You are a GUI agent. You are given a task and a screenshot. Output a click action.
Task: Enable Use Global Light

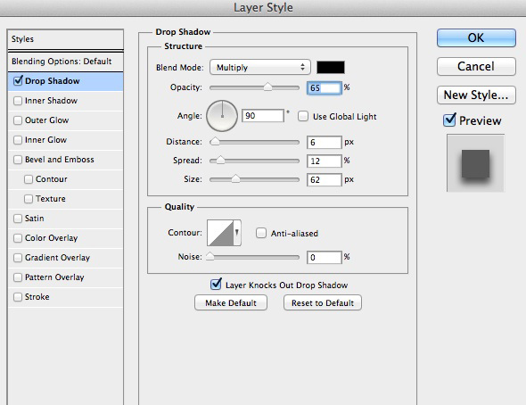(303, 117)
